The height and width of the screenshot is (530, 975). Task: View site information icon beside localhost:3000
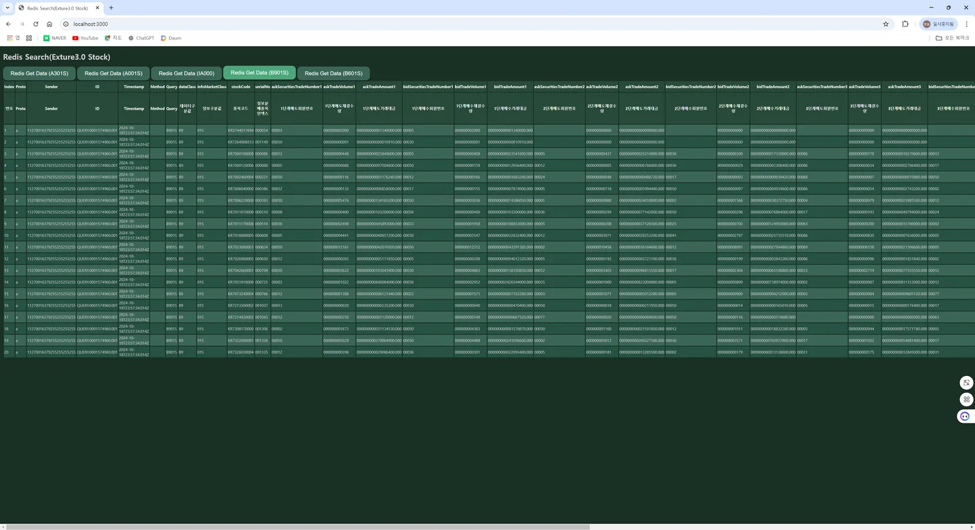(66, 24)
